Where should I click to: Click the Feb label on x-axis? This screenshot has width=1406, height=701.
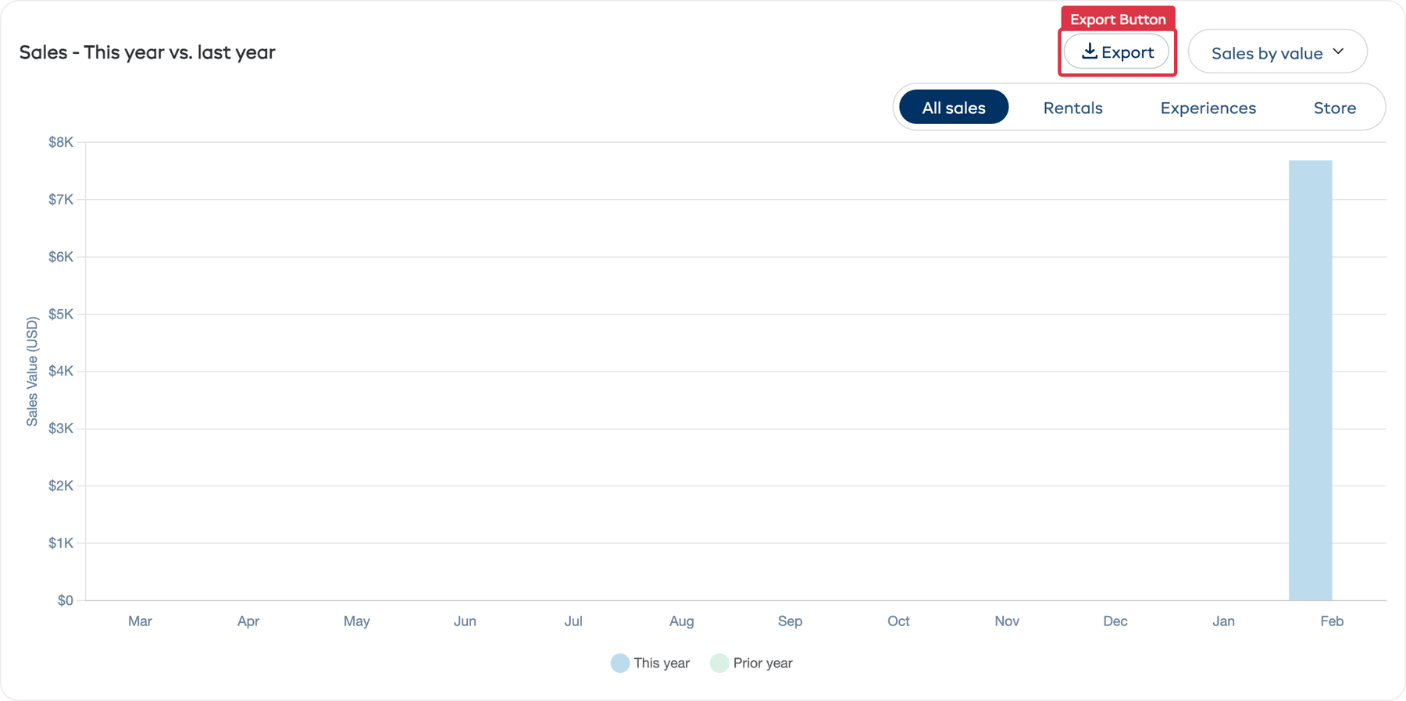1331,621
